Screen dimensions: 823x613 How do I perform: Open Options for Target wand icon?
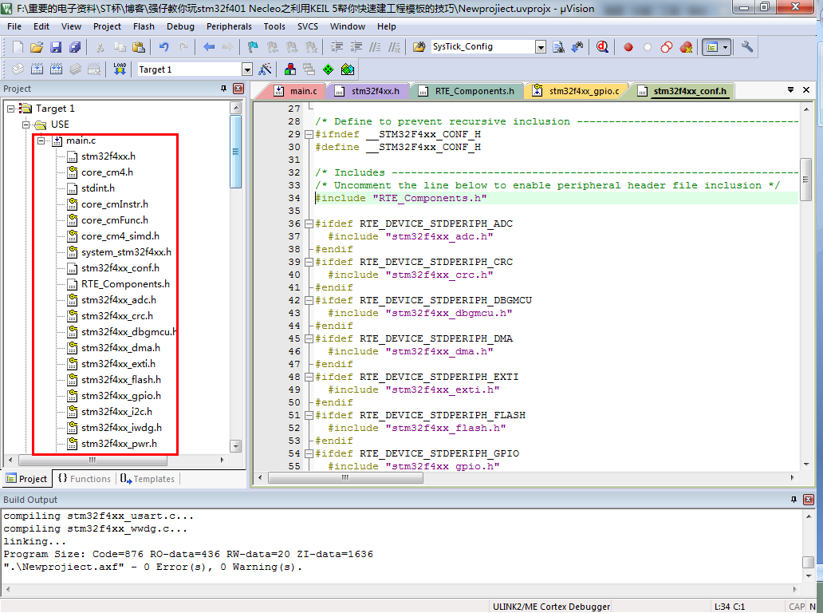[x=265, y=69]
